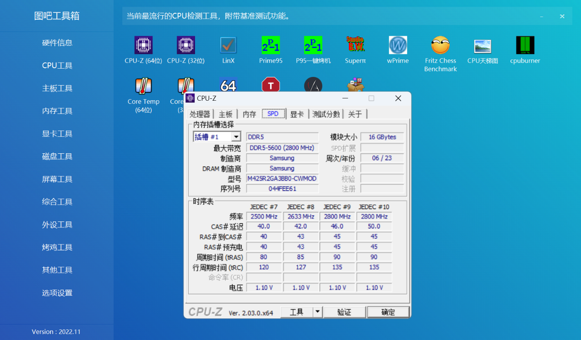Switch to the 显卡 tab in CPU-Z
The height and width of the screenshot is (340, 581).
(297, 114)
